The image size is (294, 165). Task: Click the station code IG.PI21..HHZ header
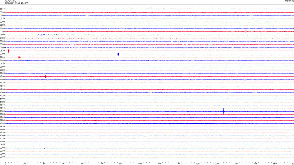click(11, 1)
